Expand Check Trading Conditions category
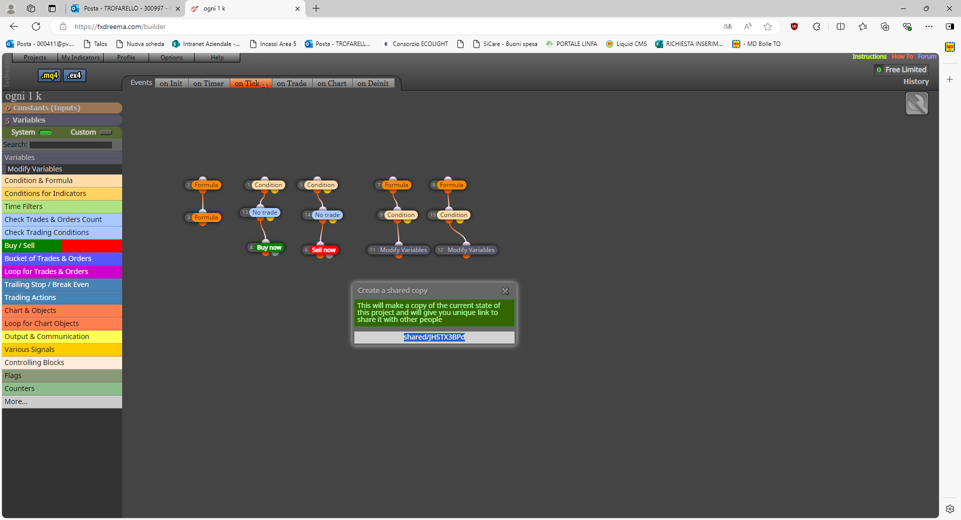Screen dimensions: 961x520 pyautogui.click(x=62, y=232)
